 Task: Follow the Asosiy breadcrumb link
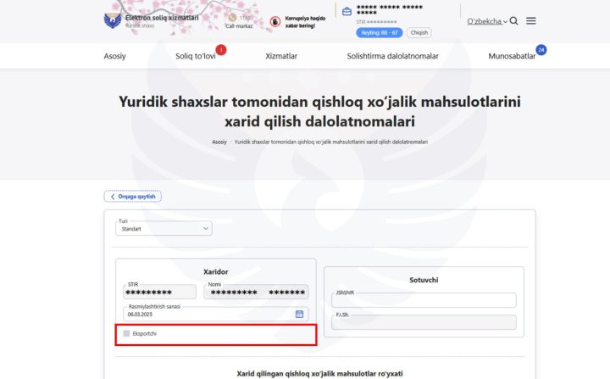coord(219,142)
